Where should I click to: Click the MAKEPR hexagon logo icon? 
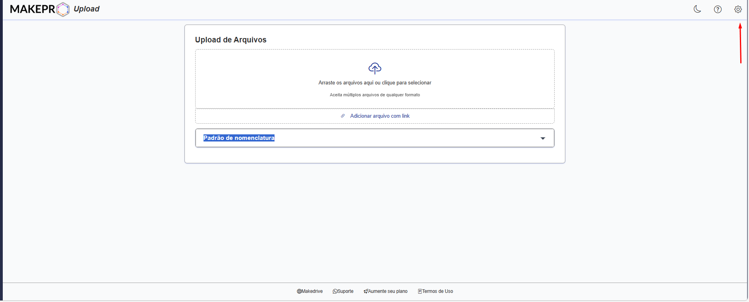point(63,9)
